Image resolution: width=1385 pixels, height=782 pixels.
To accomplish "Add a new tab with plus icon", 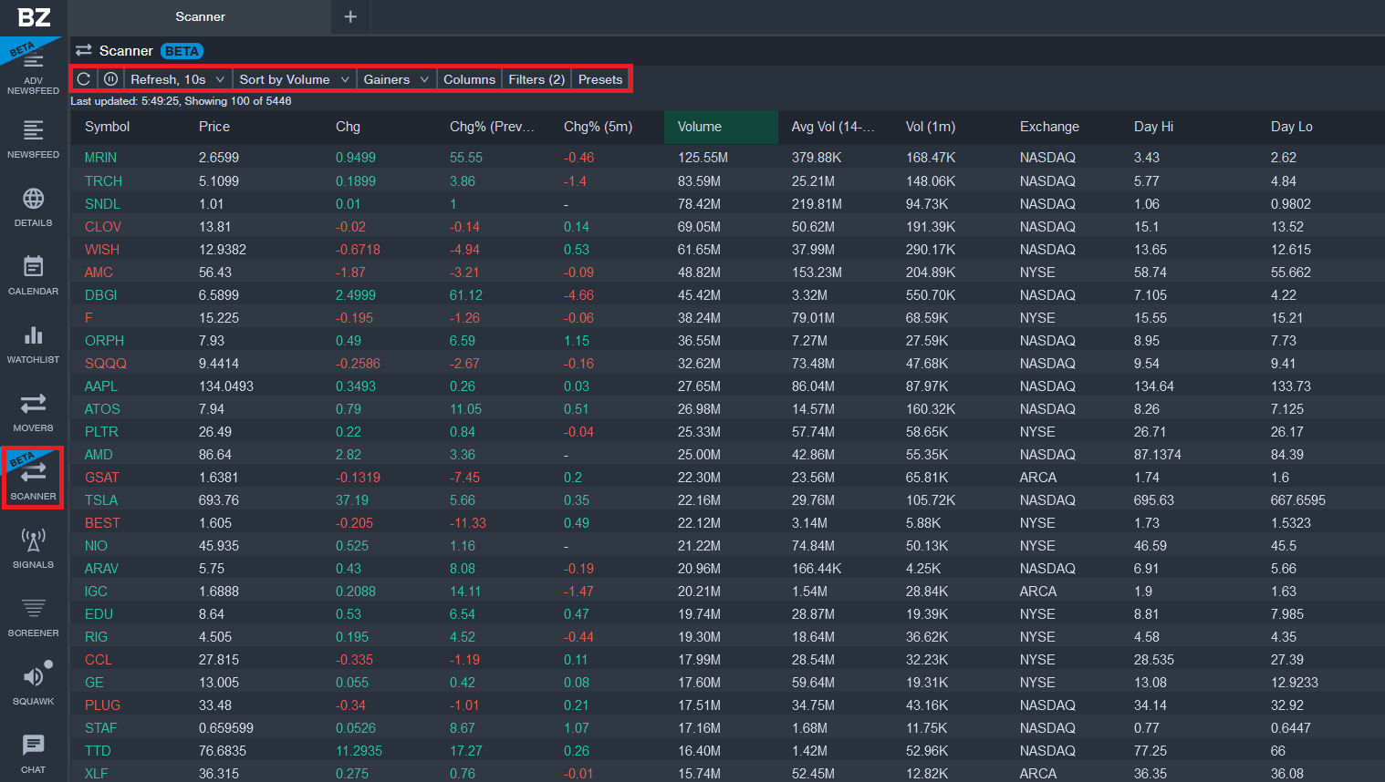I will 350,16.
